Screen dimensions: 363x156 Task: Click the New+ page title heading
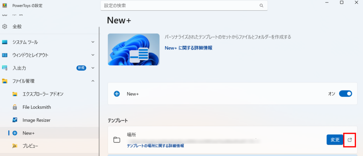tap(119, 20)
